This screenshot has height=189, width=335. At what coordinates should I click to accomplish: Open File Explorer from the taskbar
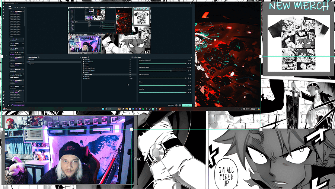(x=127, y=109)
